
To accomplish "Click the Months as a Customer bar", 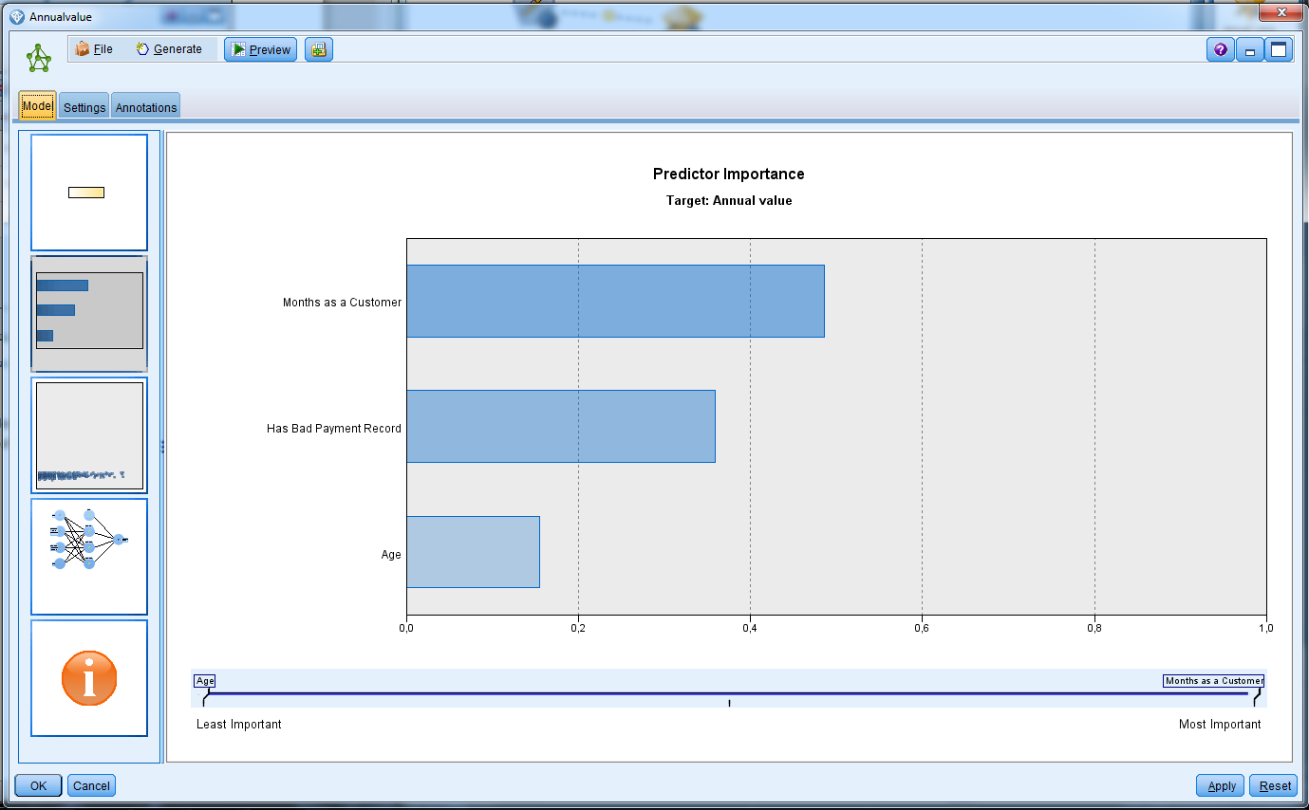I will (615, 301).
